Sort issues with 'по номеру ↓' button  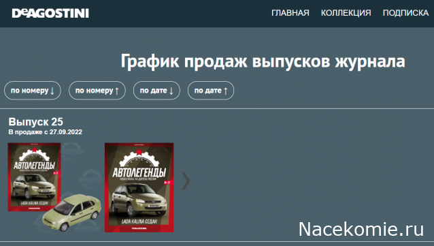point(33,91)
